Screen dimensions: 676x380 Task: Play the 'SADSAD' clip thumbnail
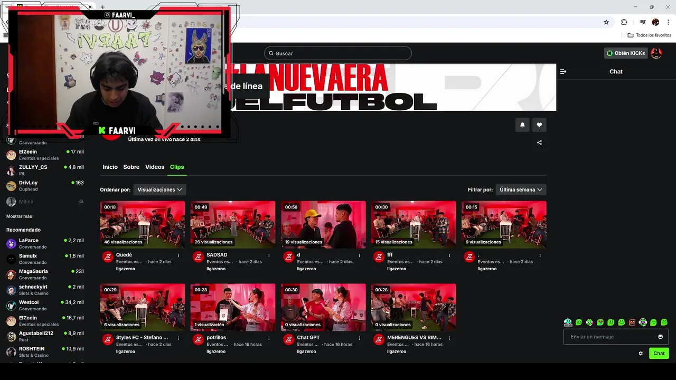point(232,224)
